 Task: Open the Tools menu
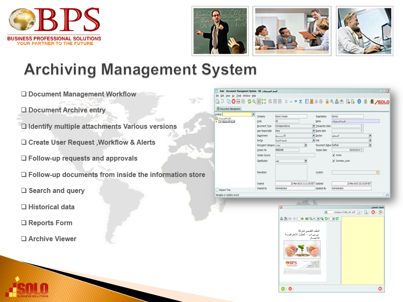tap(238, 96)
